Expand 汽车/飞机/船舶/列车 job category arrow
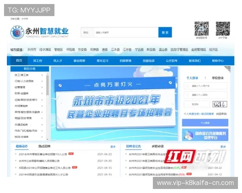The image size is (242, 193). click(42, 131)
